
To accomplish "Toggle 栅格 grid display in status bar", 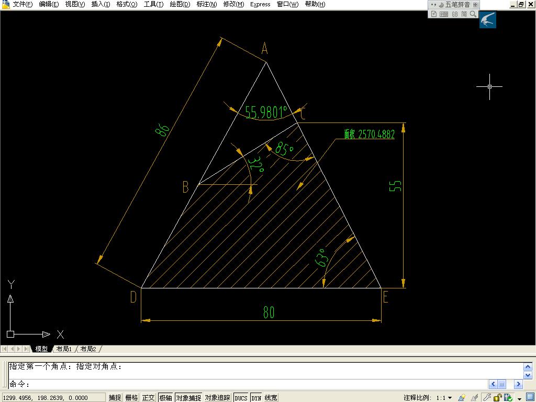I will tap(131, 398).
